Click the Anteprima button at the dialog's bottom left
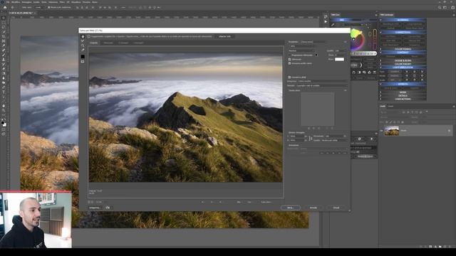 point(94,208)
